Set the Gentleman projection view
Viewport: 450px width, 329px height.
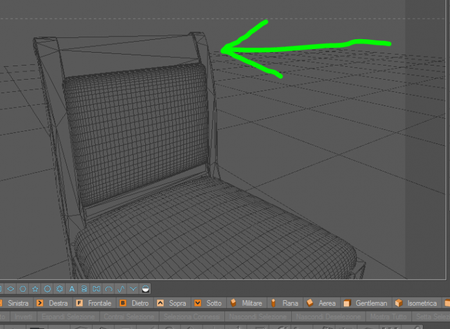(366, 303)
